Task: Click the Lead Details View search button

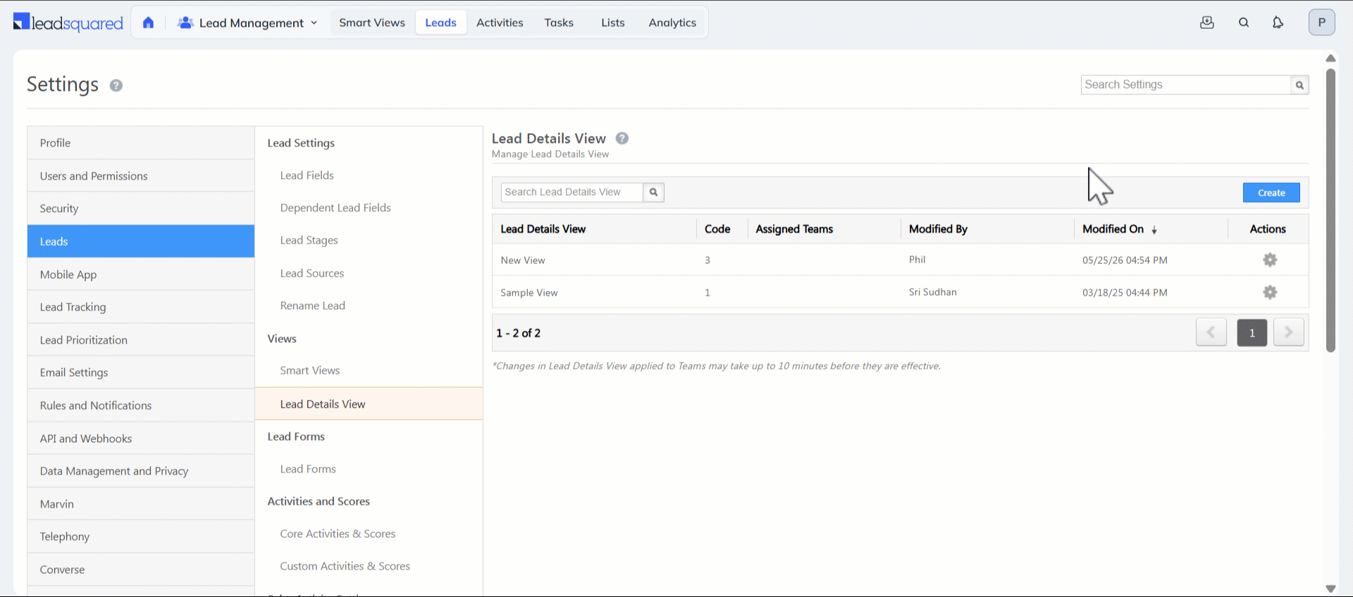Action: (653, 192)
